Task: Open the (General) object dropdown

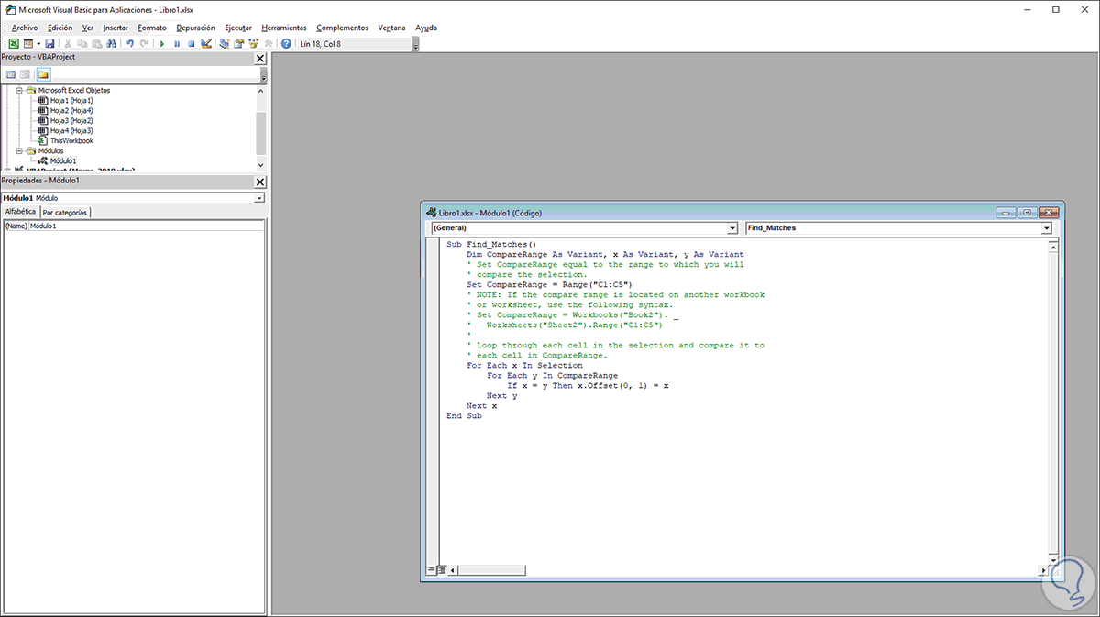Action: click(x=731, y=228)
